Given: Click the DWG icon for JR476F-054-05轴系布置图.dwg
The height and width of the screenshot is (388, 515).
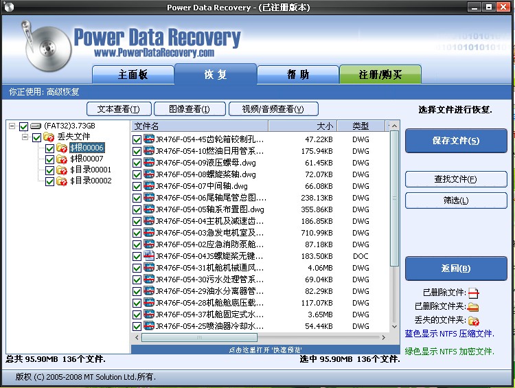Looking at the screenshot, I should tap(149, 209).
